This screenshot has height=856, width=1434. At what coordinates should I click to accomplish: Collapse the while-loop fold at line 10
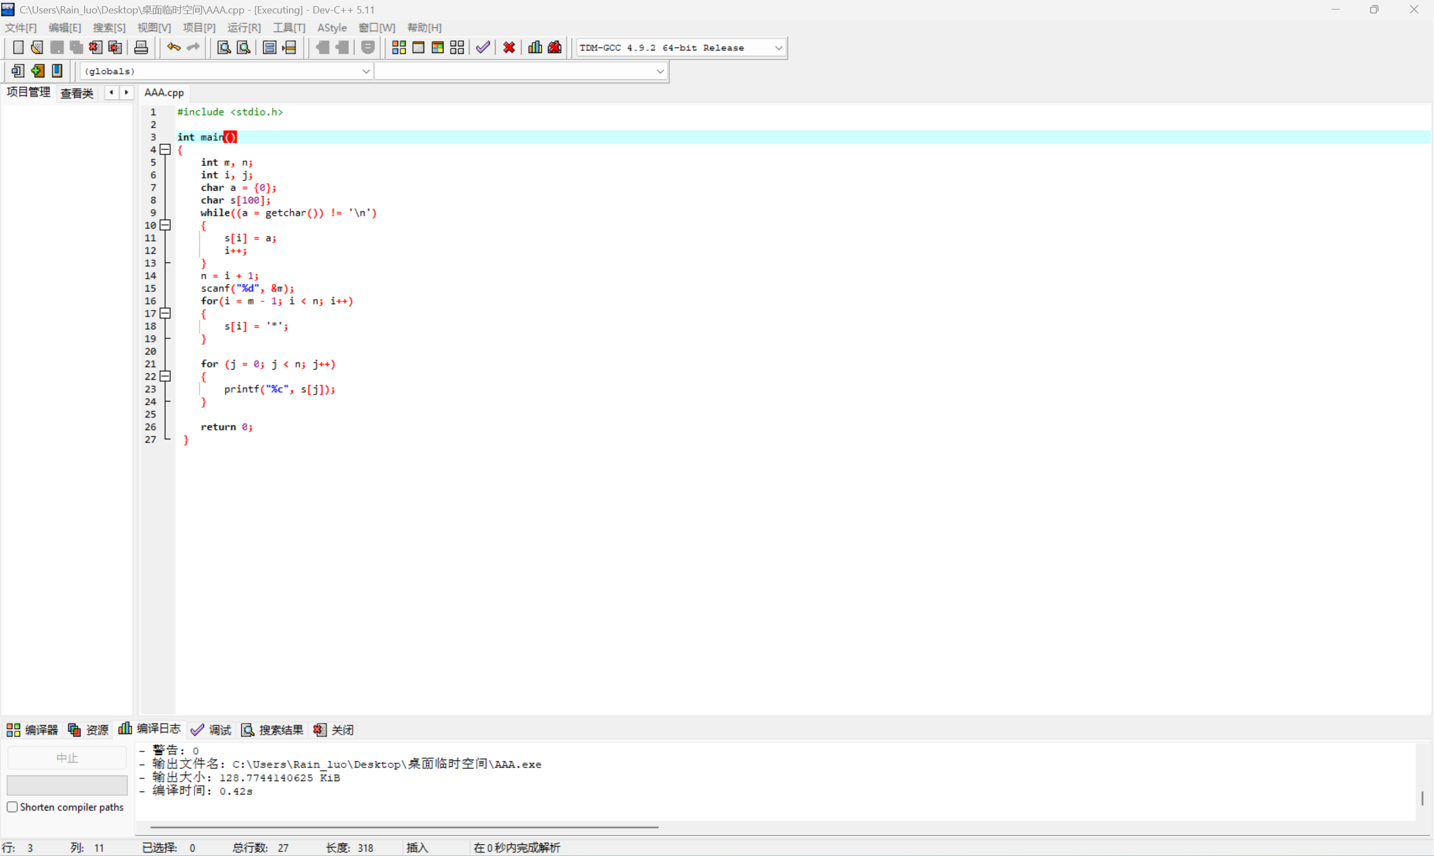166,225
